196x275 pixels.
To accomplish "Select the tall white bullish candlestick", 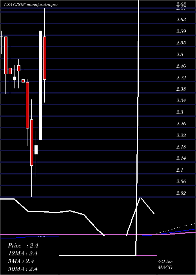I will click(40, 85).
